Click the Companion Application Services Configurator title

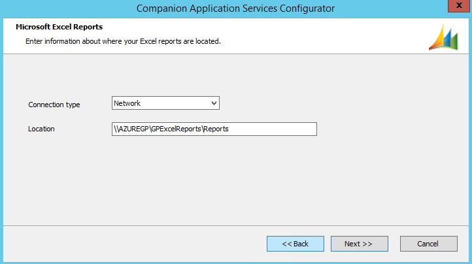click(x=235, y=8)
